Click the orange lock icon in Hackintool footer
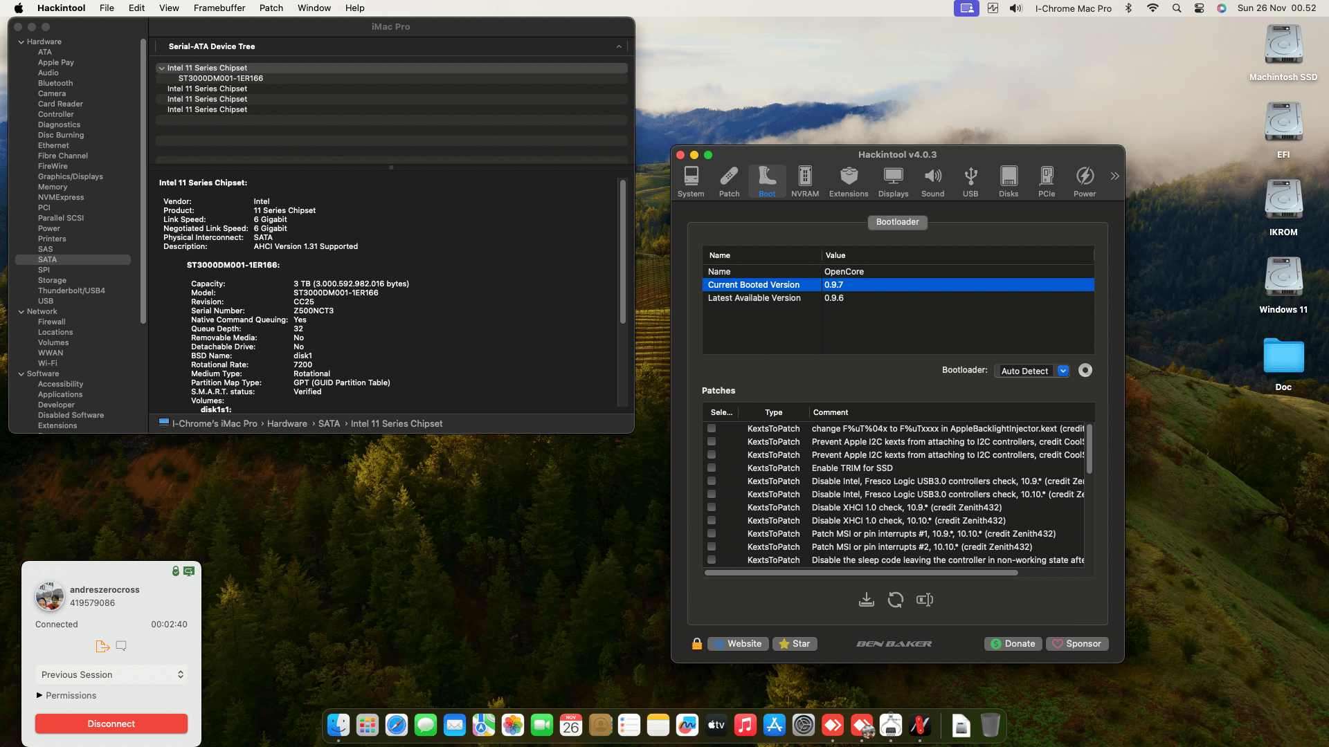Screen dimensions: 1329x747 tap(697, 644)
